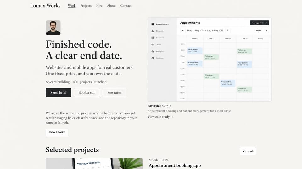This screenshot has height=169, width=302.
Task: Click the Fri 16 column header
Action: coord(260,39)
